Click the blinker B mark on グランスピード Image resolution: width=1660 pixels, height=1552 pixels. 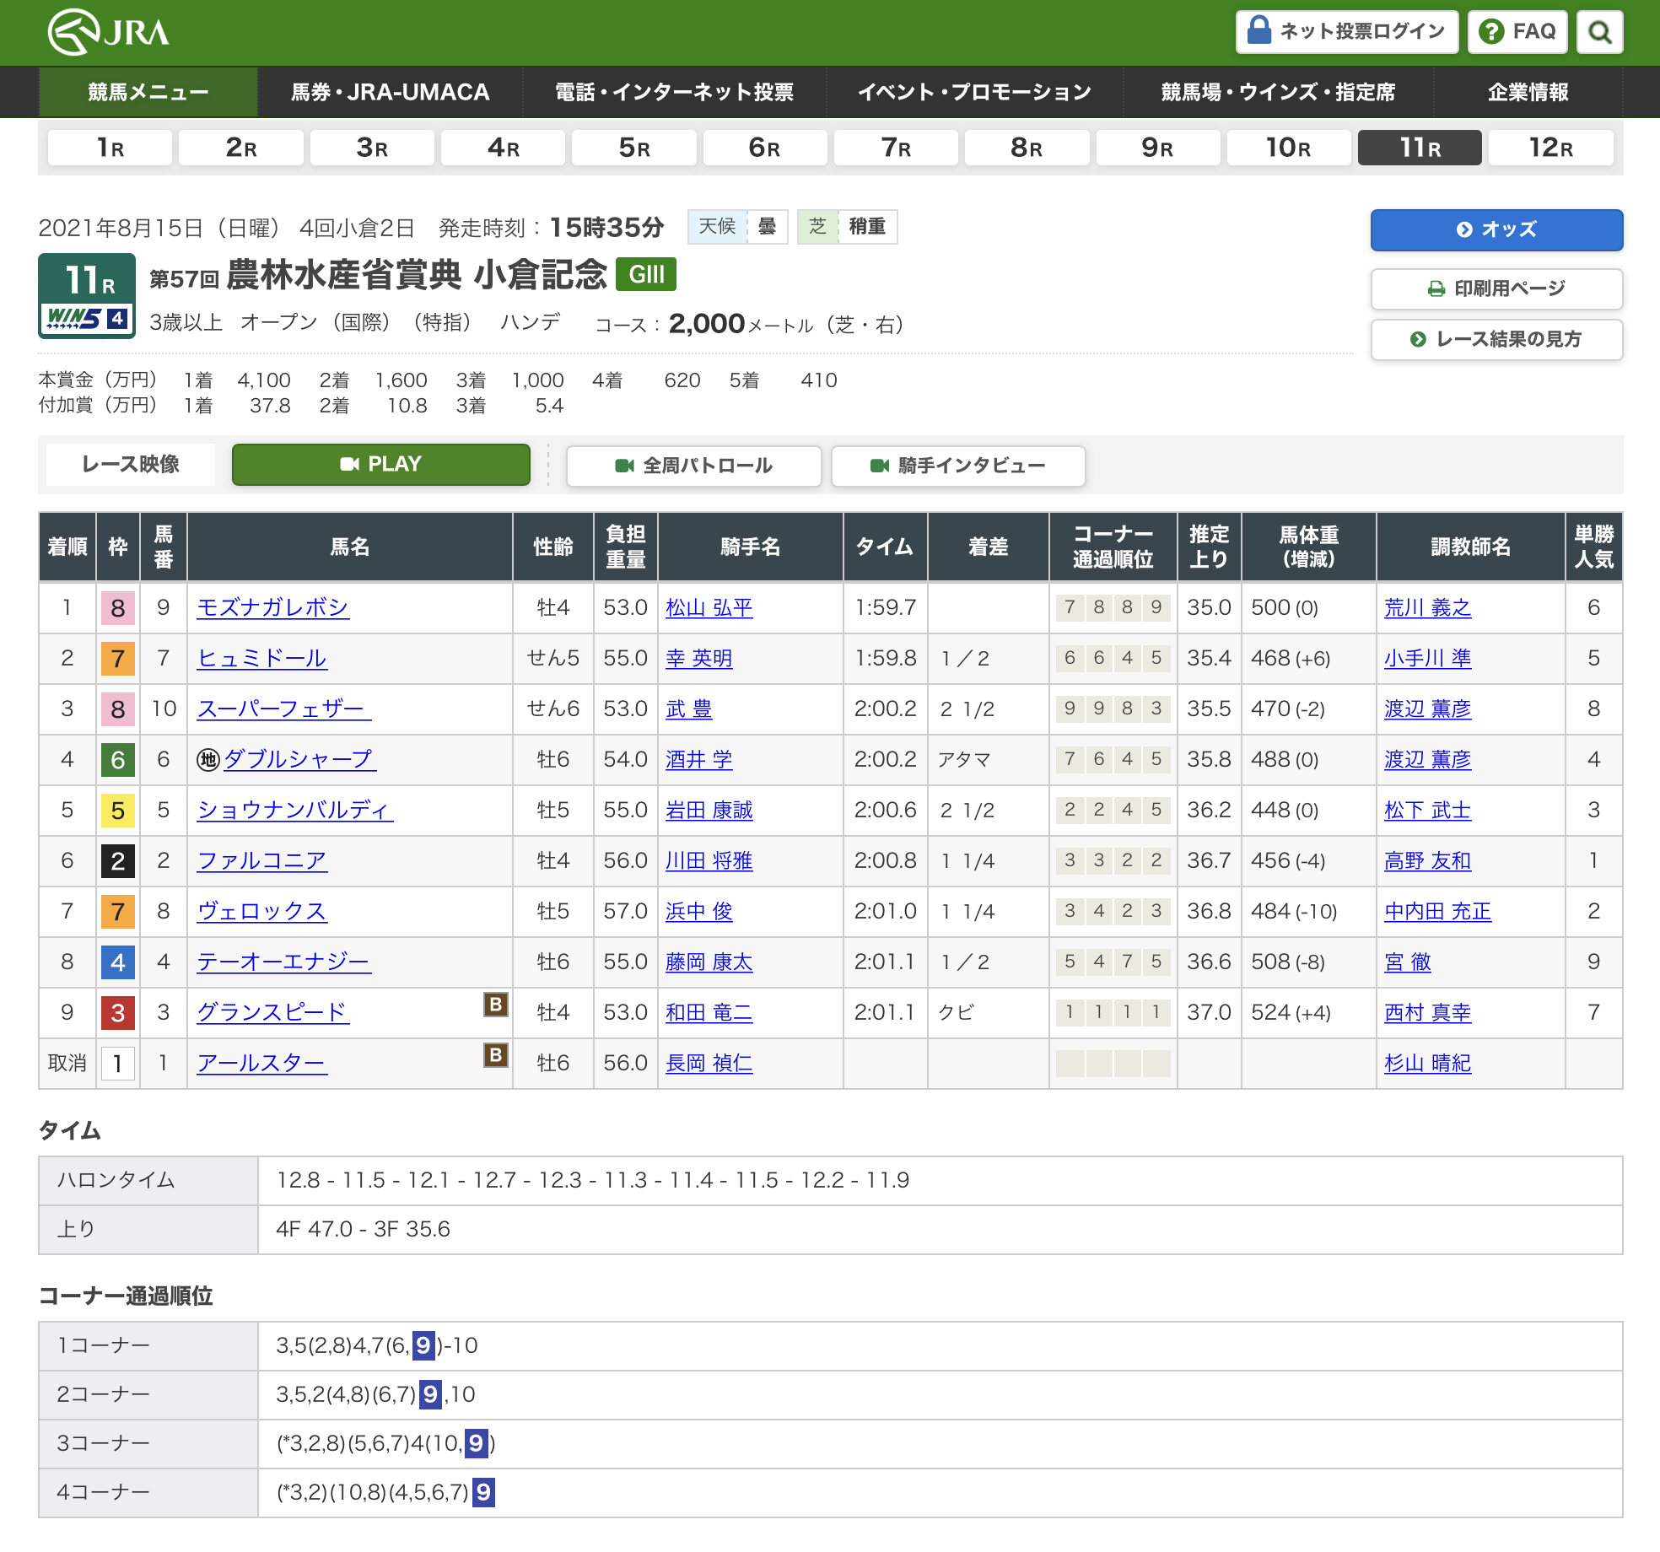point(495,1004)
